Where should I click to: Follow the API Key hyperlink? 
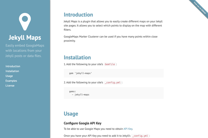[x=128, y=129]
